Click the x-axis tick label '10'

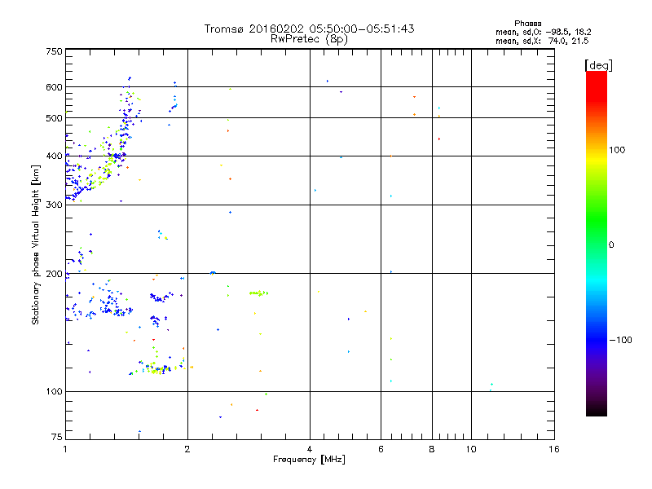(x=471, y=449)
